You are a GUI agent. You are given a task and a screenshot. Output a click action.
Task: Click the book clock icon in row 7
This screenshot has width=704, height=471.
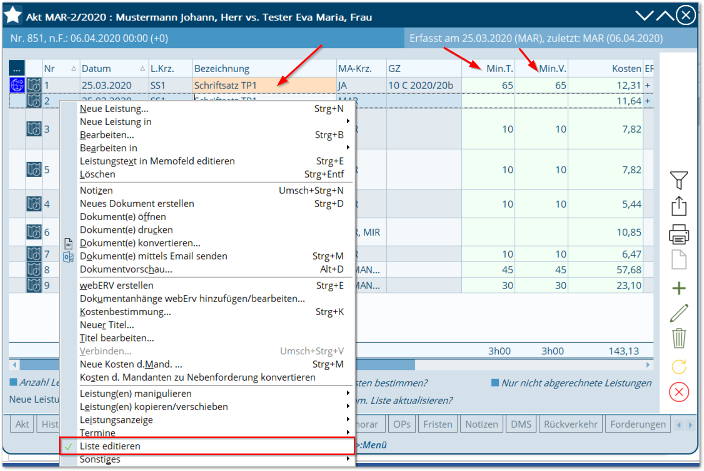click(x=34, y=254)
